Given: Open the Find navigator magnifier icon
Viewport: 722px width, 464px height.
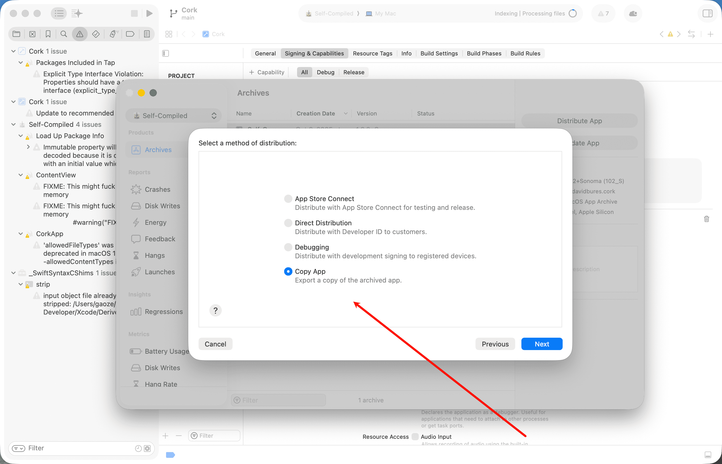Looking at the screenshot, I should [x=64, y=34].
